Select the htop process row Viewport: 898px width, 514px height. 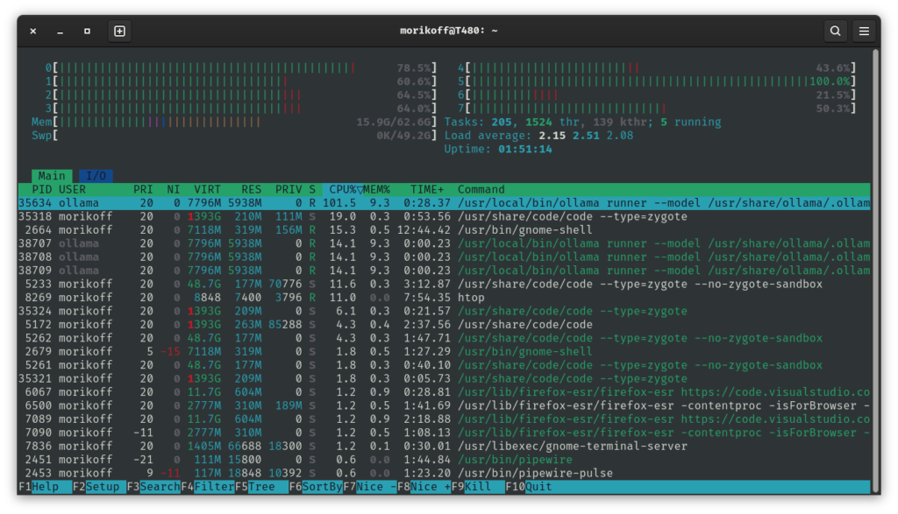click(x=444, y=298)
